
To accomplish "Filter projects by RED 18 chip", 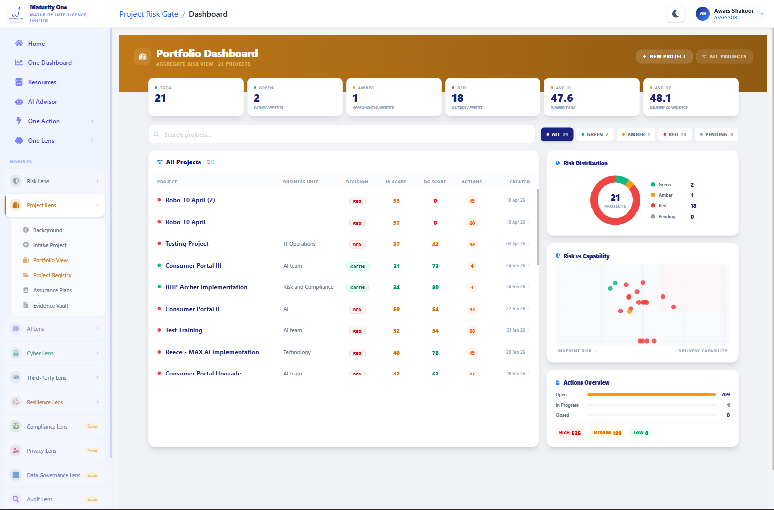I will point(675,134).
